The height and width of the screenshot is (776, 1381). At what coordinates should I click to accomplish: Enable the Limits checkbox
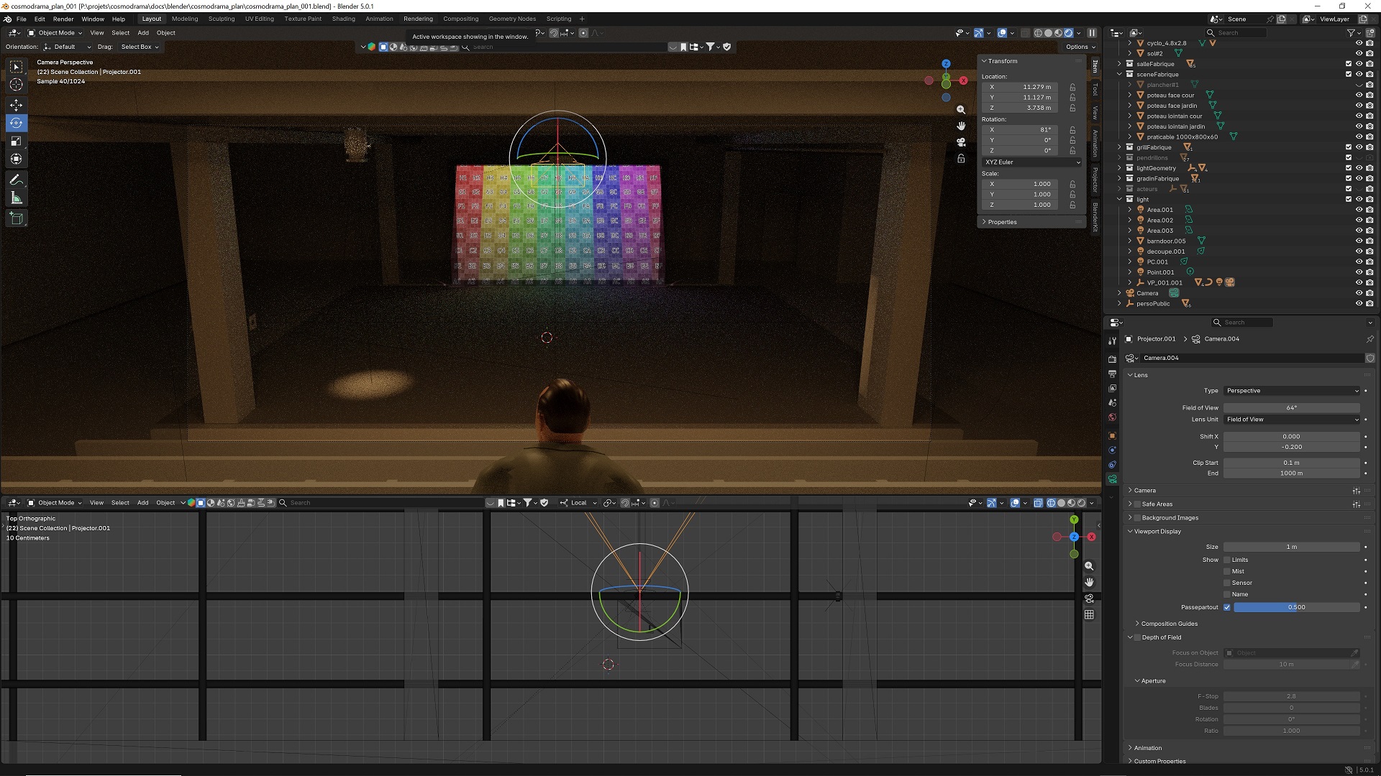coord(1227,560)
